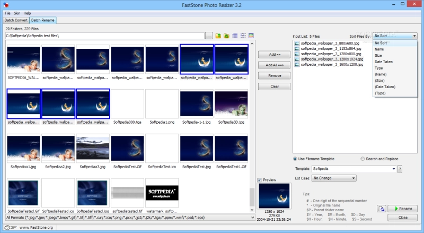Toggle the Preview checkbox
The height and width of the screenshot is (233, 424).
[259, 180]
